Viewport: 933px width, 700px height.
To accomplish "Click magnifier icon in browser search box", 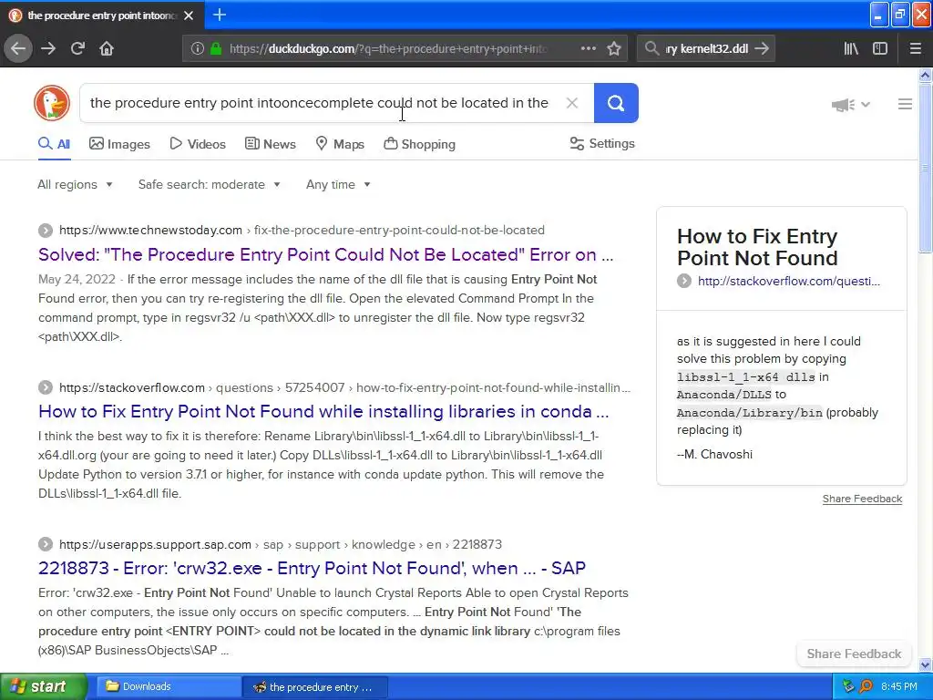I will point(652,49).
